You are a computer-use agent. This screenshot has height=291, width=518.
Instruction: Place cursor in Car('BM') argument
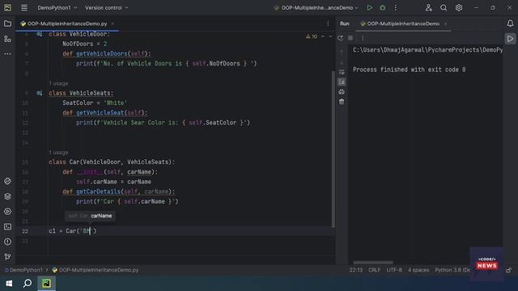point(87,231)
